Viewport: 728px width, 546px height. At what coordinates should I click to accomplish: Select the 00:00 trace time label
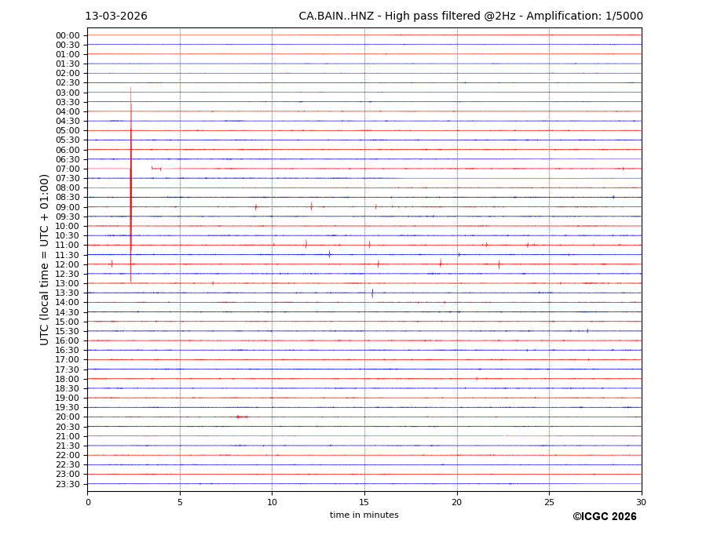(68, 35)
